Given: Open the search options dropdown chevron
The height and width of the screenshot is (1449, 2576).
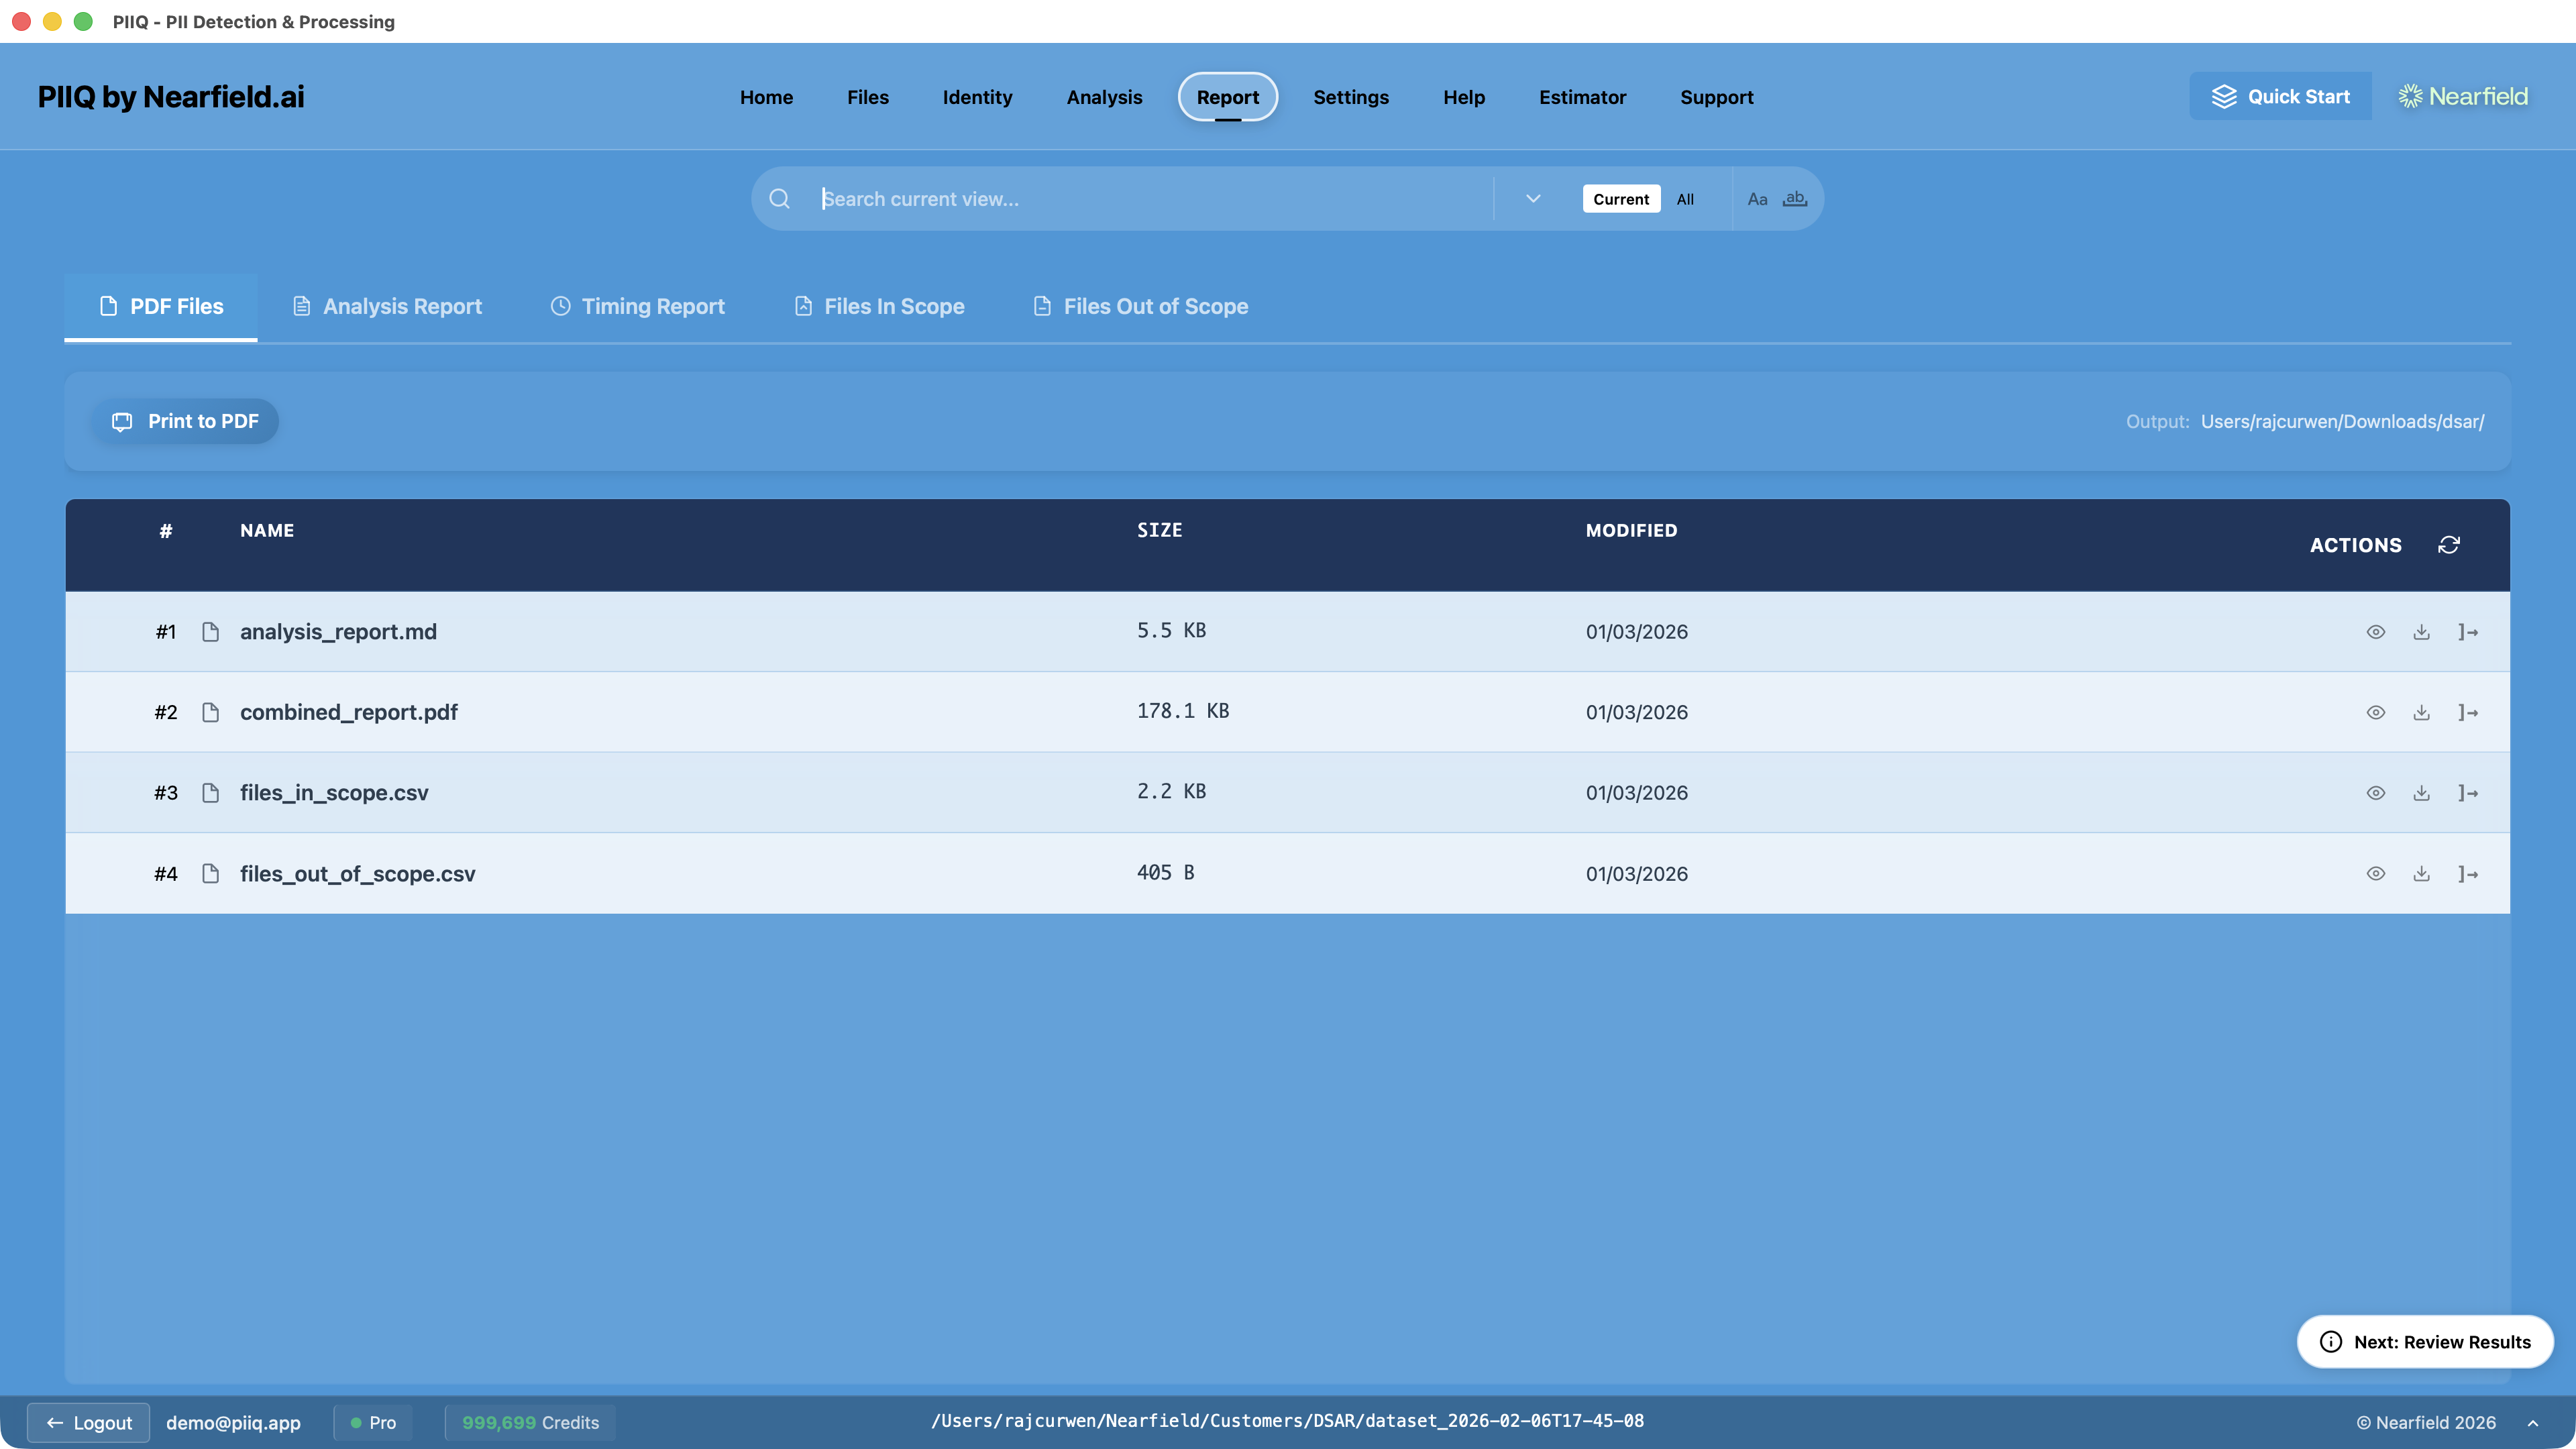Looking at the screenshot, I should tap(1532, 198).
